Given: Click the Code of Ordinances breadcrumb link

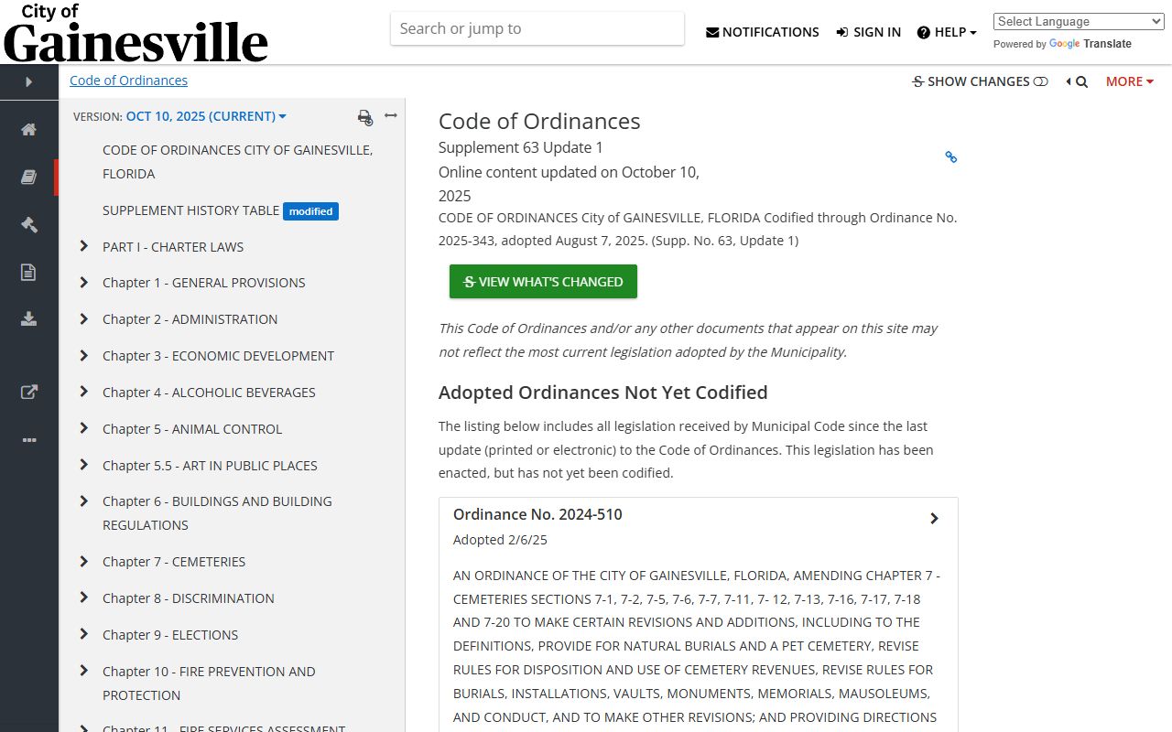Looking at the screenshot, I should (x=128, y=81).
